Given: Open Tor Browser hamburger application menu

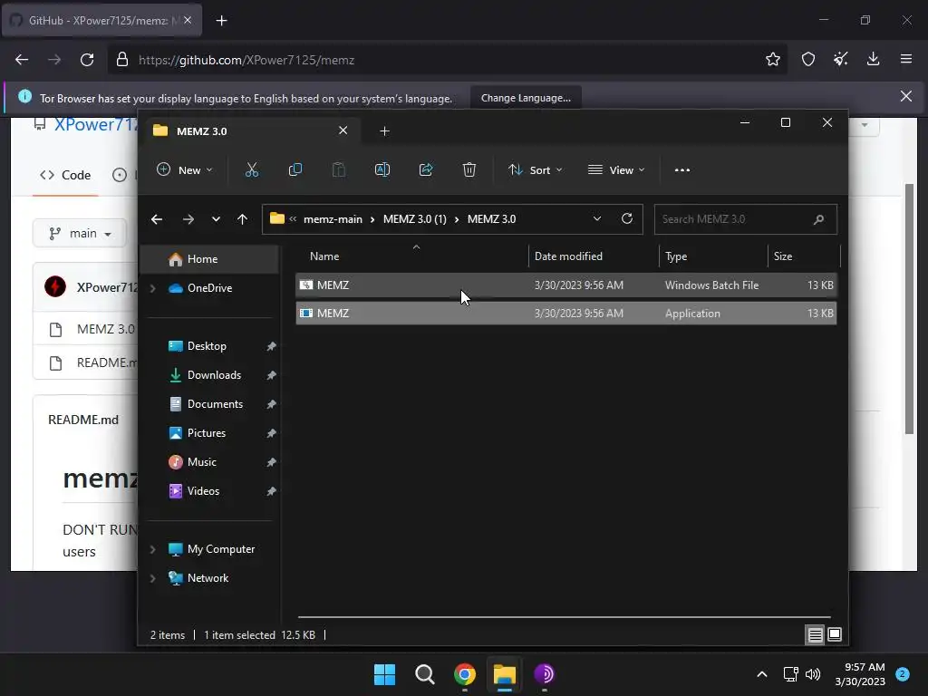Looking at the screenshot, I should 905,59.
